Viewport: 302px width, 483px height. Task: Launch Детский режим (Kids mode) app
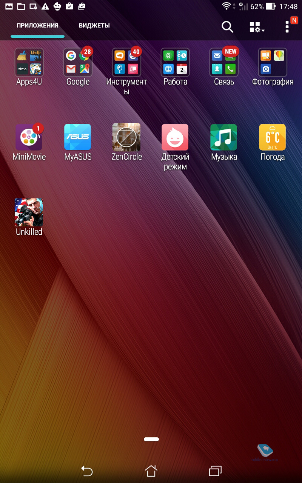pyautogui.click(x=175, y=138)
